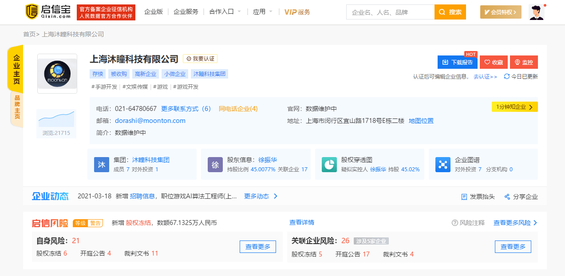This screenshot has width=565, height=276.
Task: Expand 更多动态 with chevron
Action: click(261, 196)
